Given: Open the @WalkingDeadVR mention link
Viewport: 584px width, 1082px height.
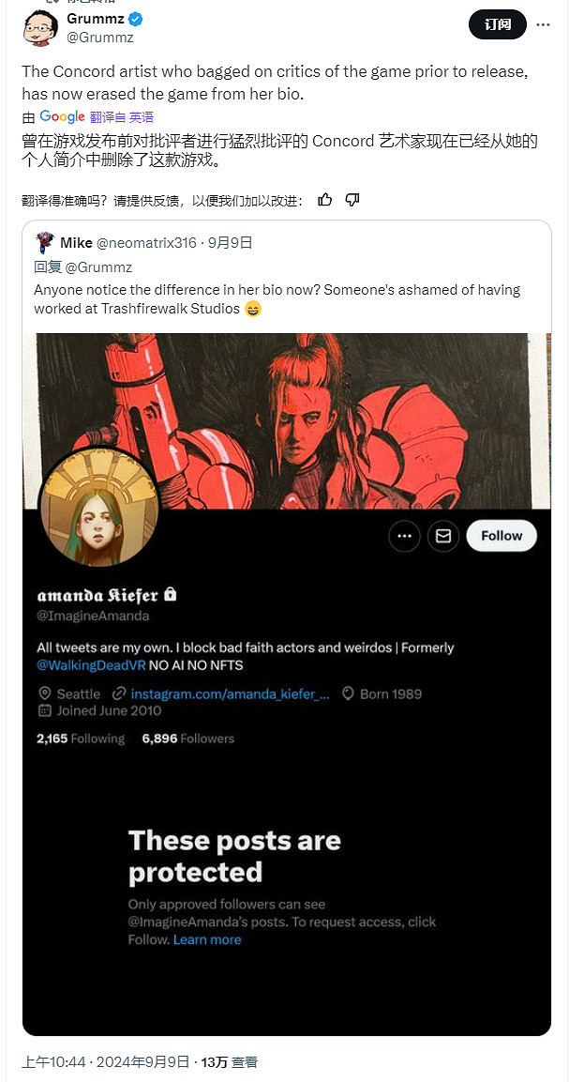Looking at the screenshot, I should tap(88, 665).
